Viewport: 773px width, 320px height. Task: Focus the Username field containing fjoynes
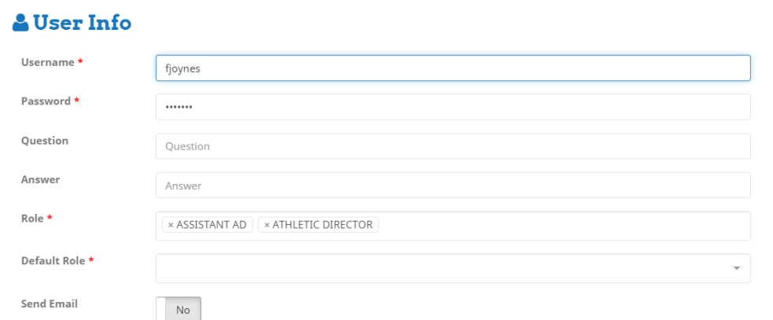pos(453,68)
